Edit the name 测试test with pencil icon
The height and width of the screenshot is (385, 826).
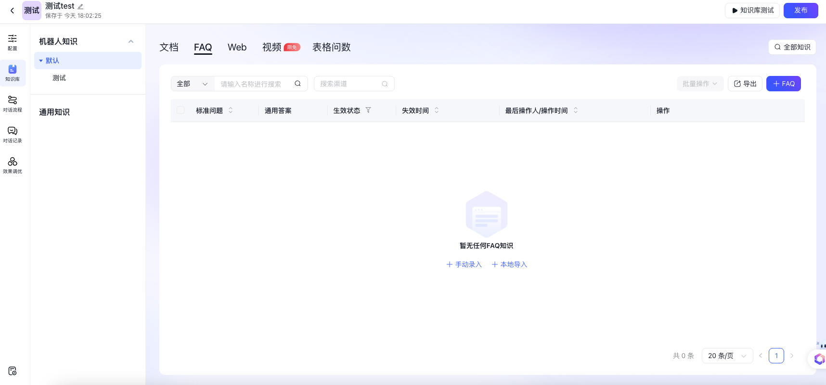80,7
